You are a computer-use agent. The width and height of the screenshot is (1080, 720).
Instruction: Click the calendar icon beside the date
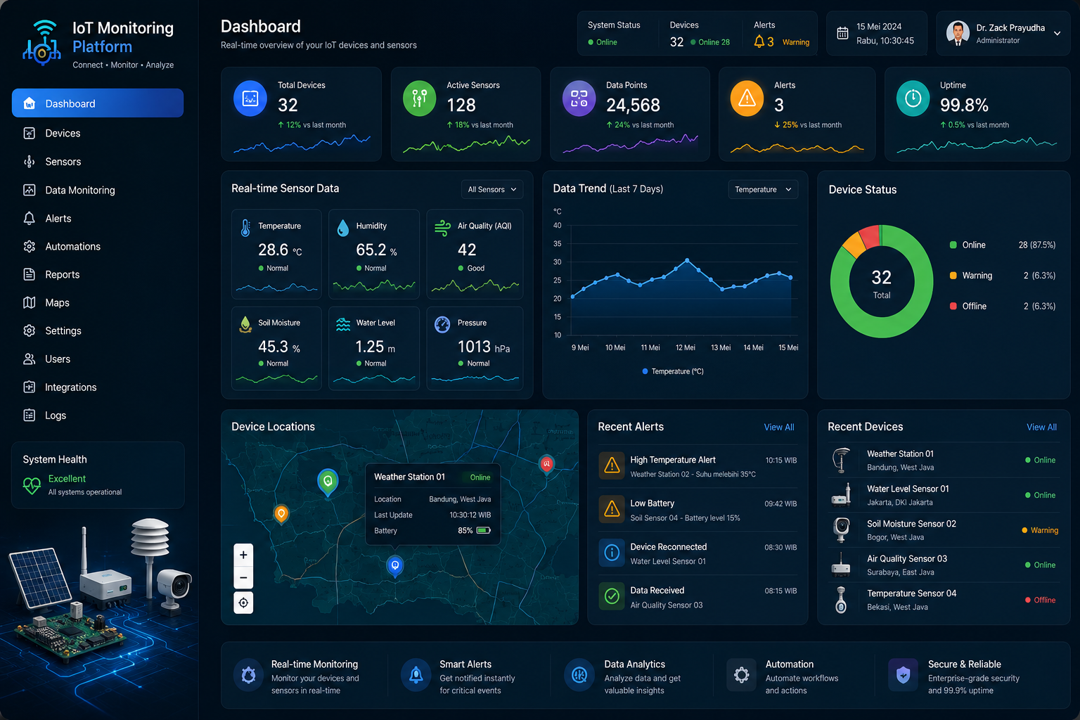(x=842, y=33)
